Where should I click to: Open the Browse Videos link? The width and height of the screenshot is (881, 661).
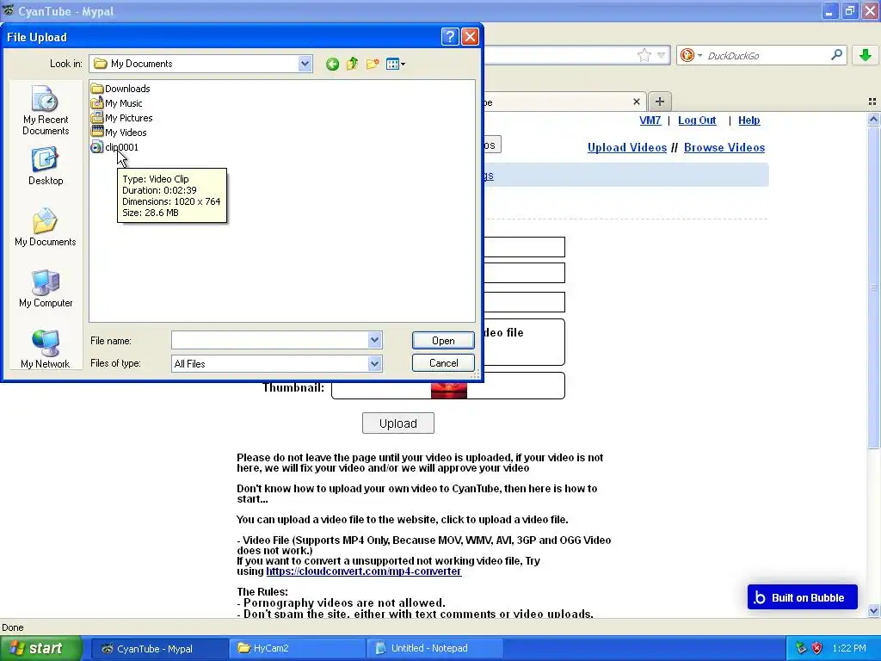(724, 147)
